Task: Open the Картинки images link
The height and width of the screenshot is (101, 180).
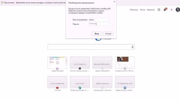Action: pyautogui.click(x=151, y=10)
